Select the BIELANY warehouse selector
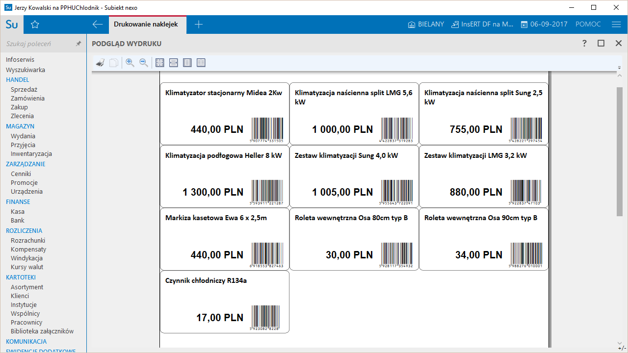Screen dimensions: 628x353 pos(426,25)
